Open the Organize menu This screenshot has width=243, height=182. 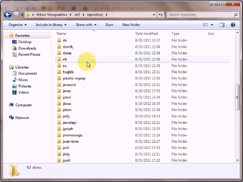[x=18, y=25]
